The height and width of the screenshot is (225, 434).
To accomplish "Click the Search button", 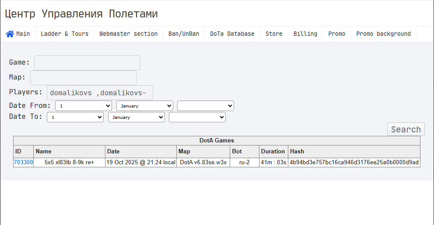I will point(406,129).
